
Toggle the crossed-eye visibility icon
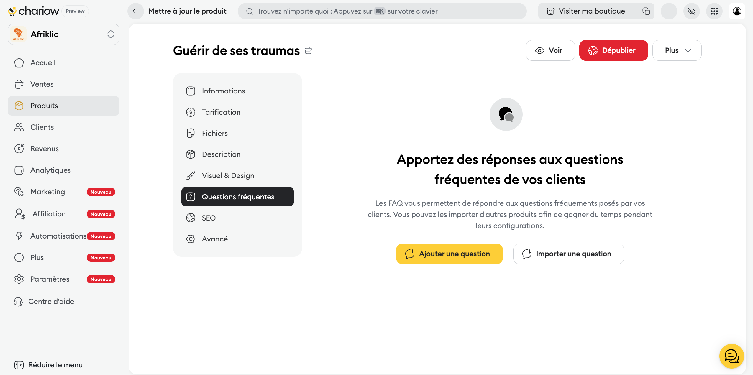coord(691,11)
